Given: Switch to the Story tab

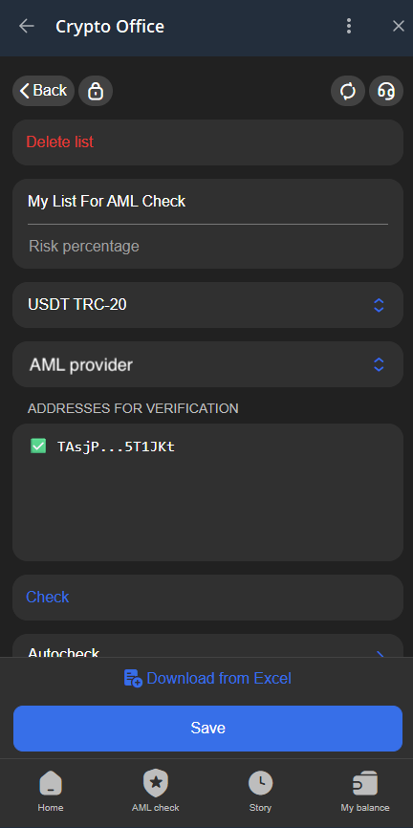Looking at the screenshot, I should coord(260,791).
